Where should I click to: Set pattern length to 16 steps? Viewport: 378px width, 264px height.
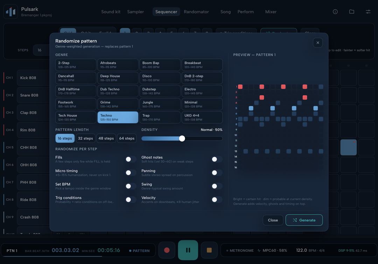coord(65,138)
